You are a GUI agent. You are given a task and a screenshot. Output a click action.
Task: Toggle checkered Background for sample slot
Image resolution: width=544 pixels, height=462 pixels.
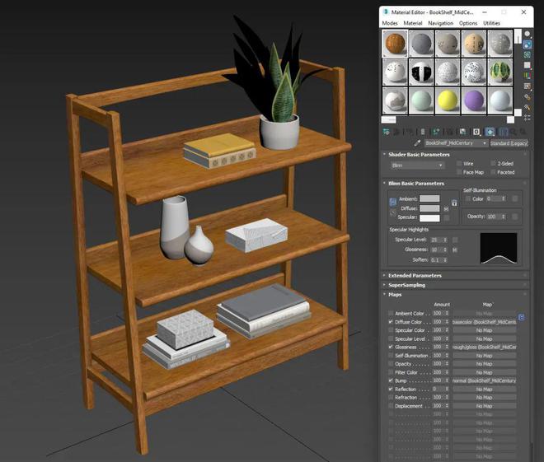527,54
